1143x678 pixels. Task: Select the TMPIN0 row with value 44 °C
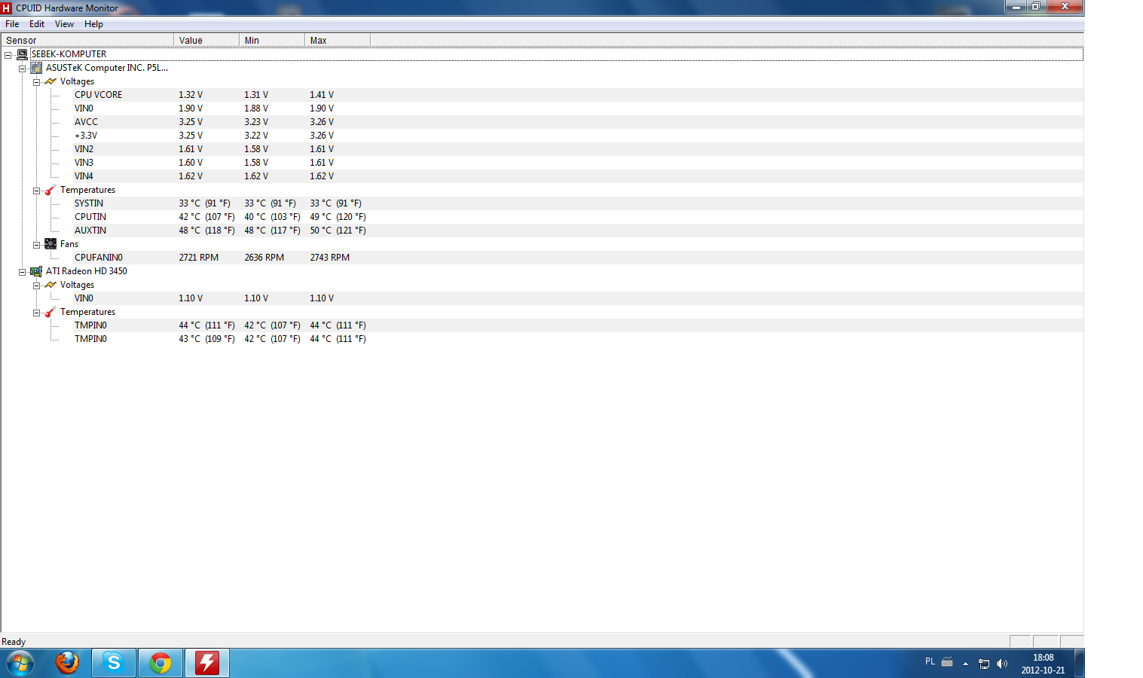578,325
